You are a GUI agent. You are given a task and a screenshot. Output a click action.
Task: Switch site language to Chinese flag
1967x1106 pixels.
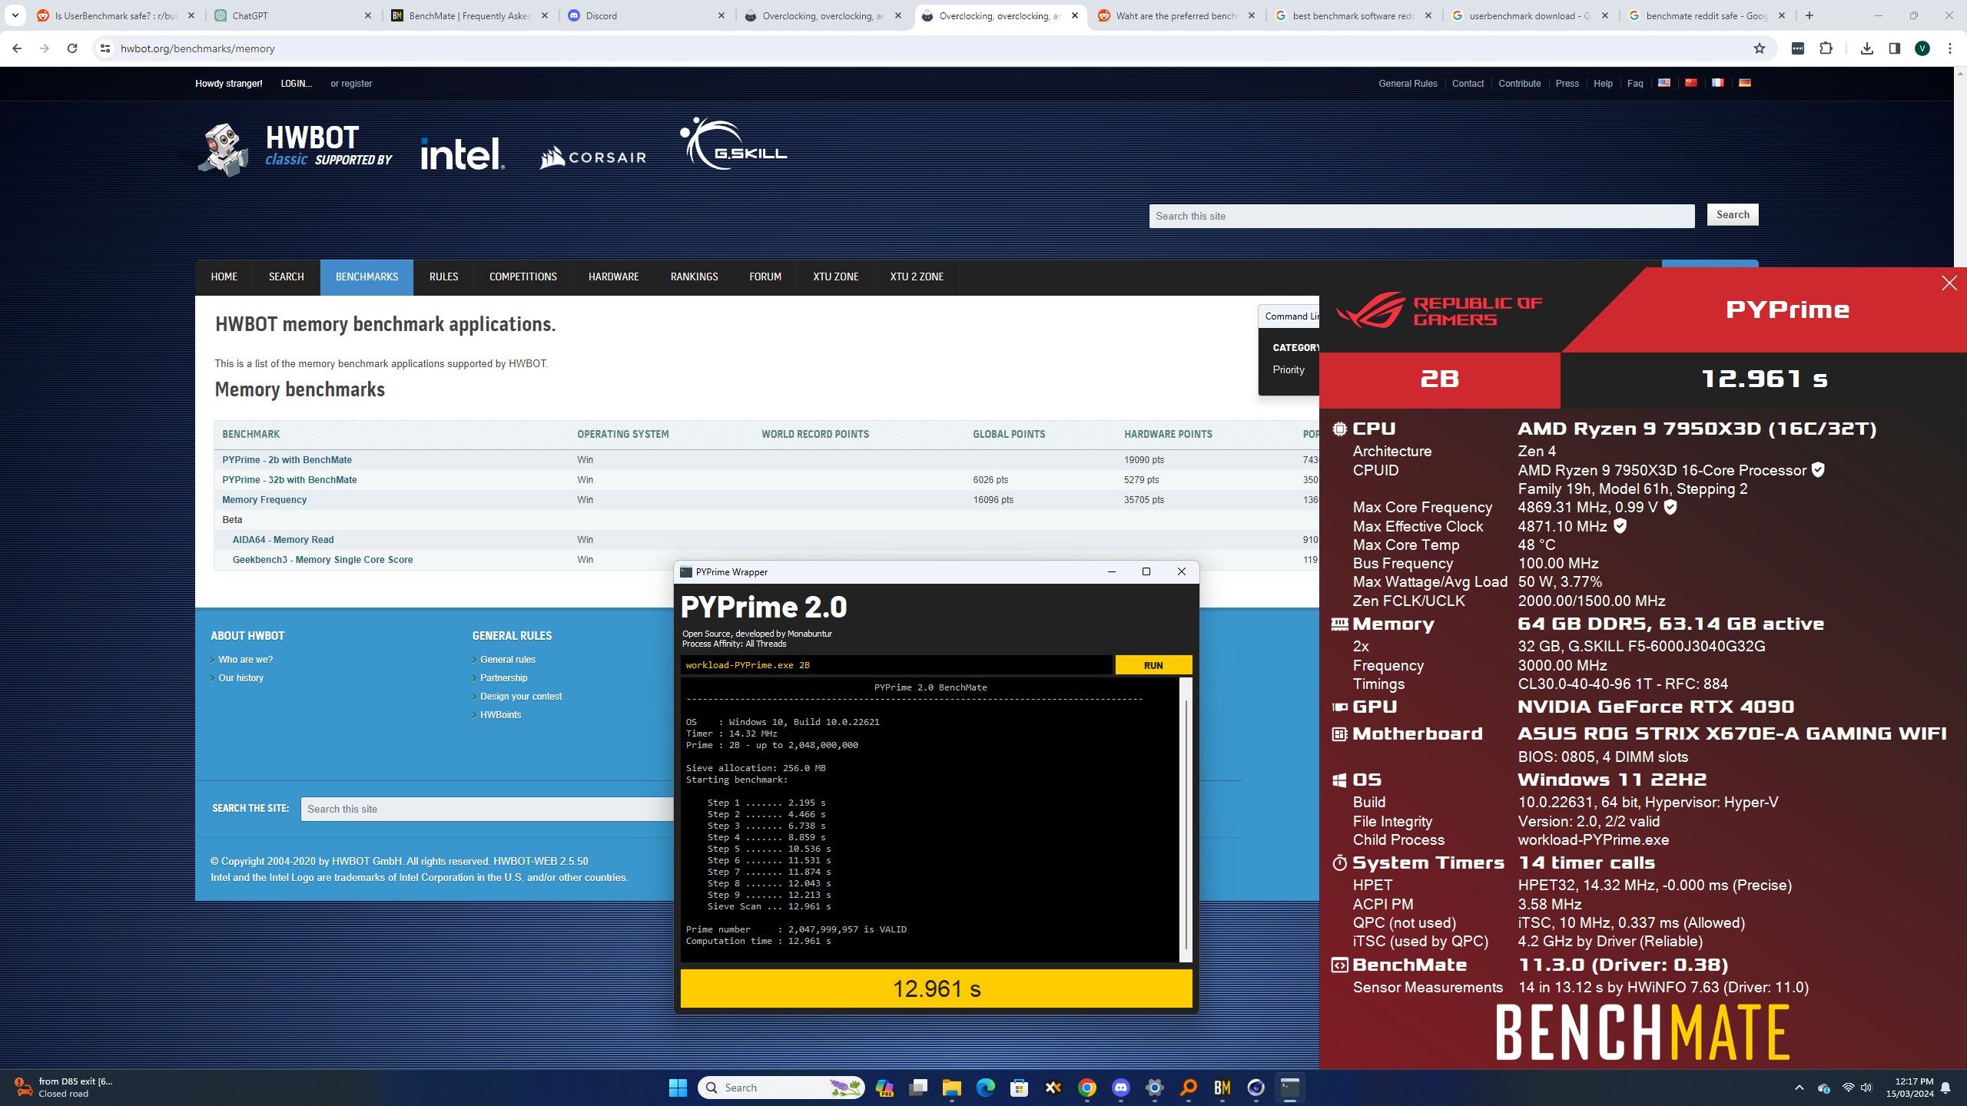pyautogui.click(x=1691, y=83)
